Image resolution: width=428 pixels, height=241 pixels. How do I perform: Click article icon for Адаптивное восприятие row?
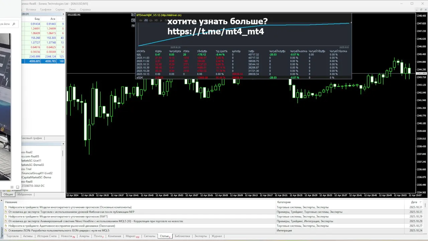click(6, 226)
